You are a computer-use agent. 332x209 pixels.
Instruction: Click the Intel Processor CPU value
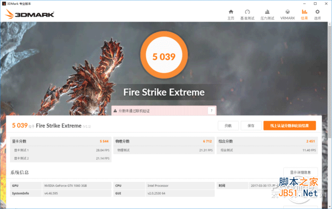tap(158, 186)
